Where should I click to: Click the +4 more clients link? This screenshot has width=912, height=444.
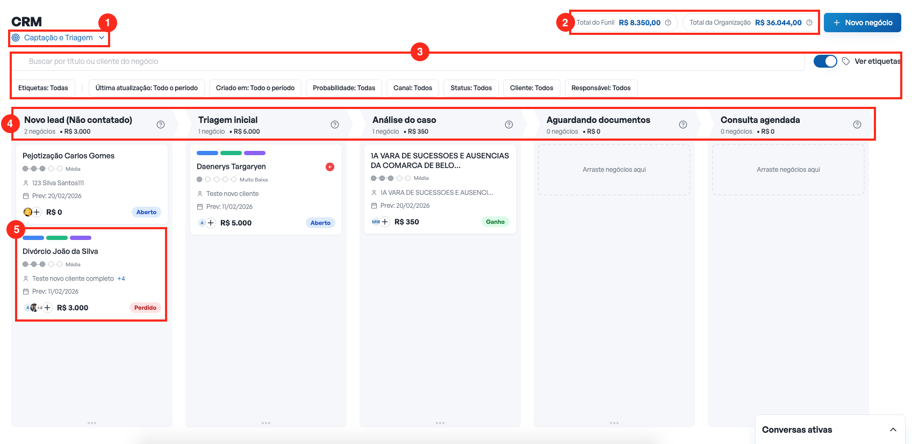tap(121, 279)
